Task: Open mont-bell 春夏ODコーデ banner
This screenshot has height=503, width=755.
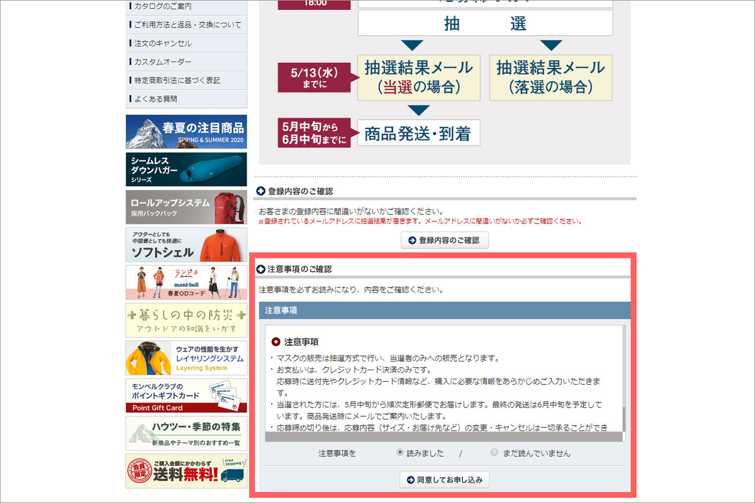Action: [186, 282]
